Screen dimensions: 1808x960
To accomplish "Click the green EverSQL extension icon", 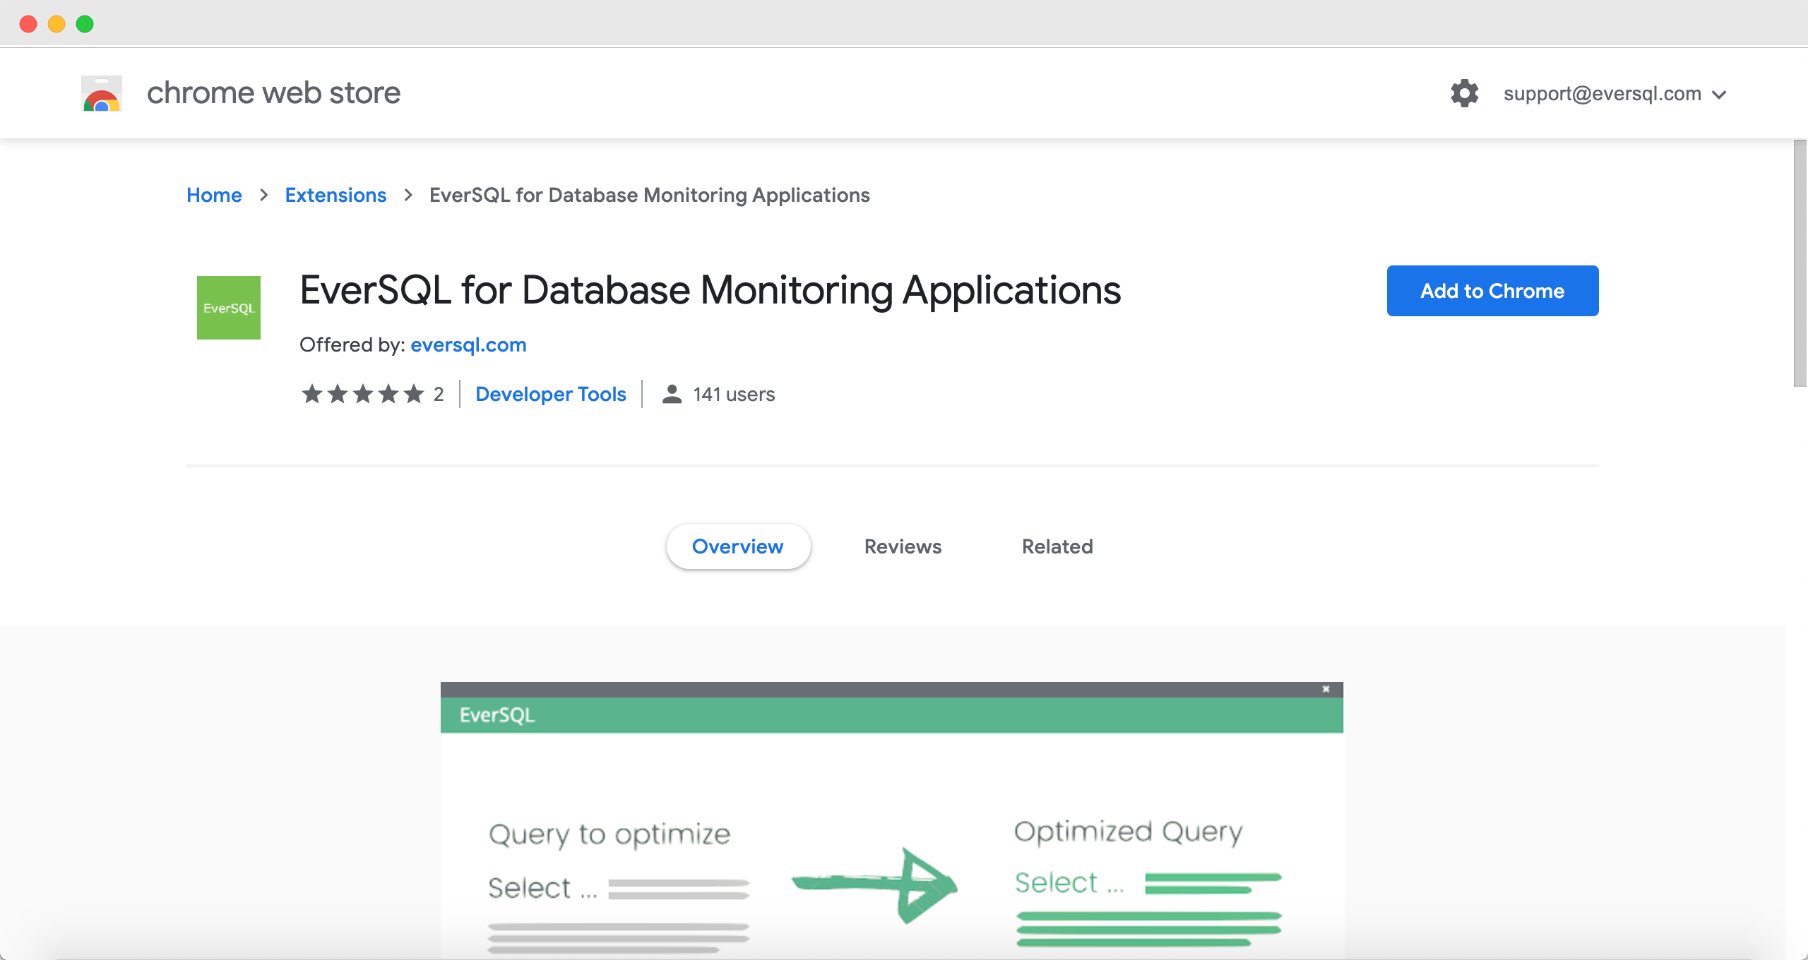I will click(x=228, y=308).
